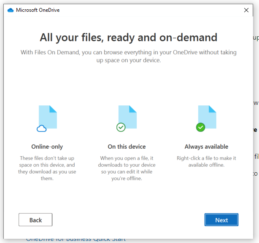Click the OneDrive cloud logo in title bar
Image resolution: width=259 pixels, height=243 pixels.
point(11,10)
